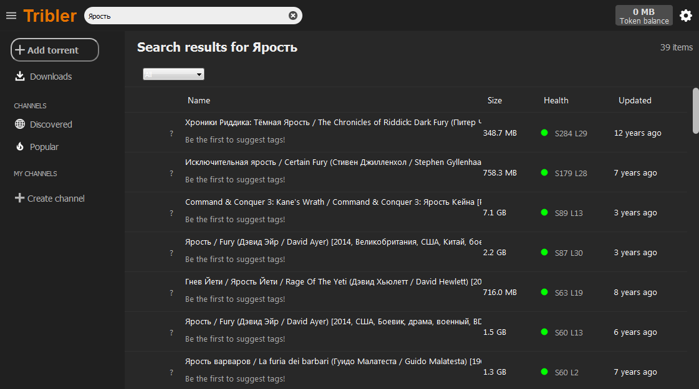Click the Tribler logo
The image size is (699, 389).
50,16
